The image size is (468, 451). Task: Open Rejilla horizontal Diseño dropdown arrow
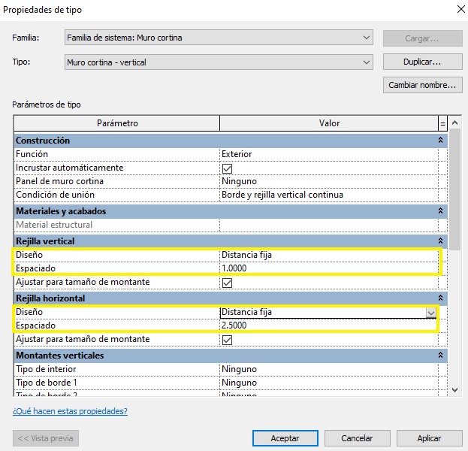pyautogui.click(x=430, y=312)
